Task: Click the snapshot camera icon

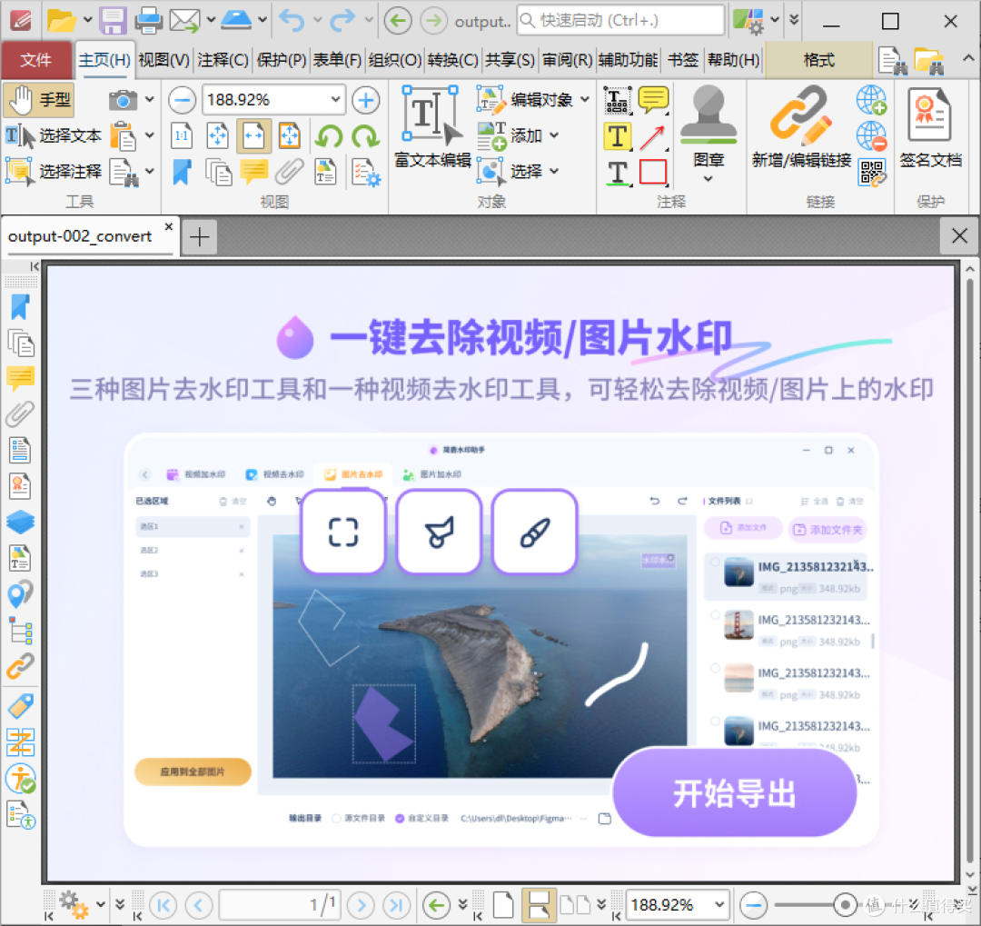Action: click(x=123, y=100)
